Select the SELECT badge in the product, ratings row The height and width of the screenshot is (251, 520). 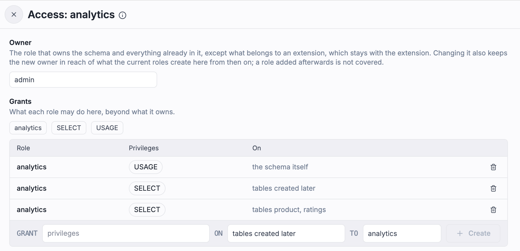click(147, 210)
